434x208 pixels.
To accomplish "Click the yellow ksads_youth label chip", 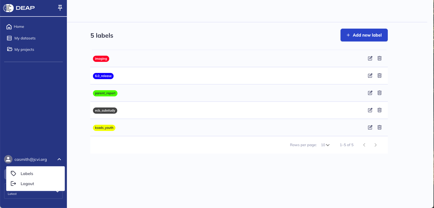I will [104, 128].
